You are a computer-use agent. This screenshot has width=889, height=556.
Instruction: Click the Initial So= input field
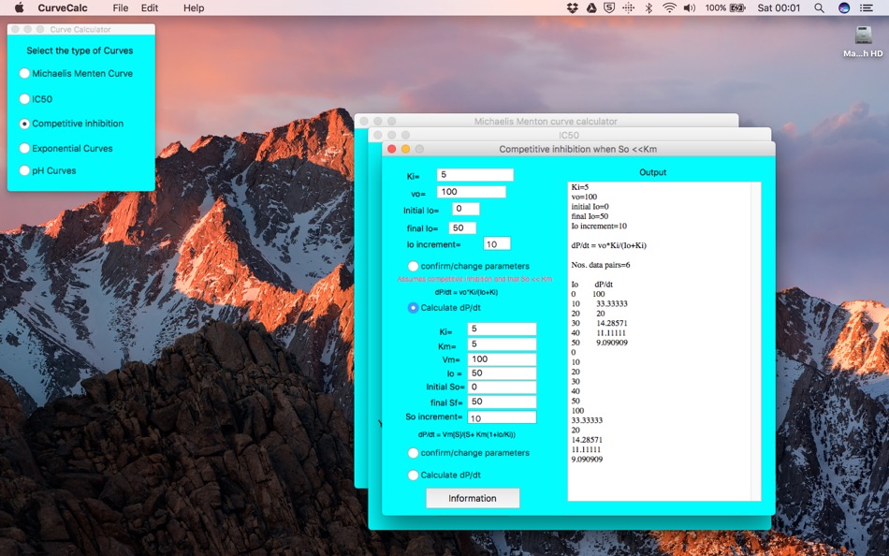pos(502,387)
